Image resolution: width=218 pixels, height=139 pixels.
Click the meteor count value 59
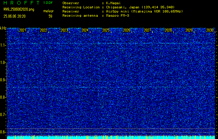50,16
